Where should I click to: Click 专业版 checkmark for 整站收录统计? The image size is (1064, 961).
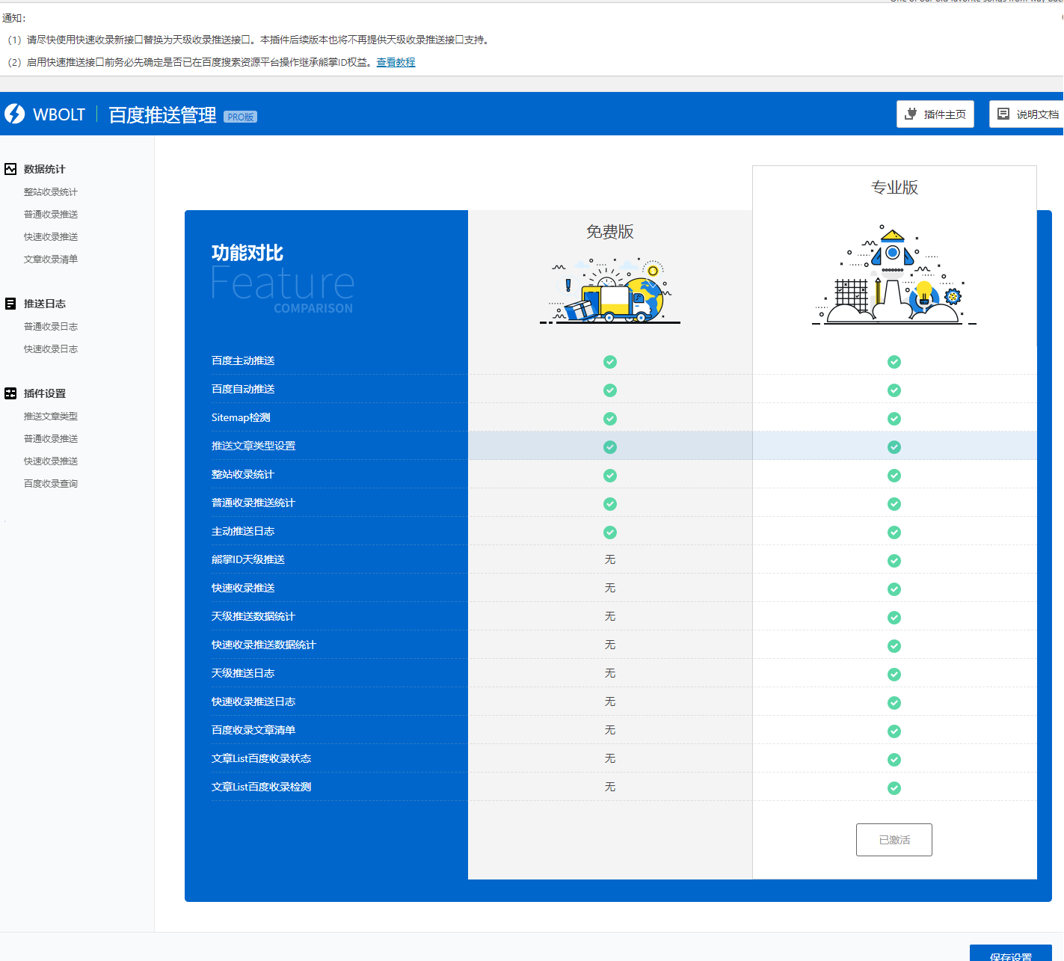(x=894, y=476)
